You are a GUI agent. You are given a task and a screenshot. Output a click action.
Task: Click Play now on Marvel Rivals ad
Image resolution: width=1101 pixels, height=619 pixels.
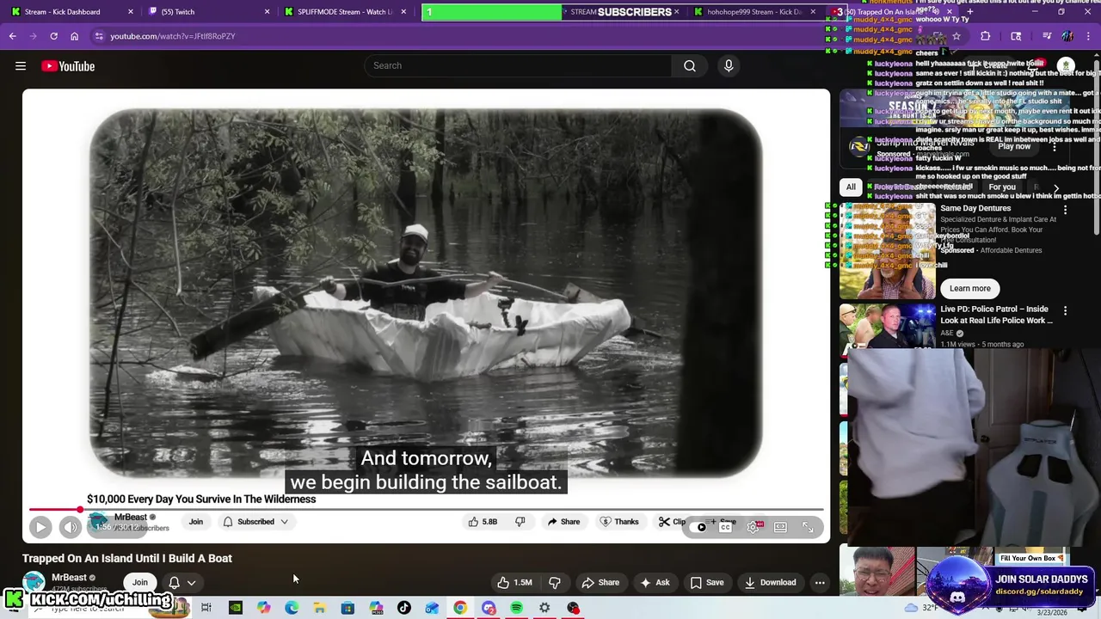click(x=1014, y=146)
